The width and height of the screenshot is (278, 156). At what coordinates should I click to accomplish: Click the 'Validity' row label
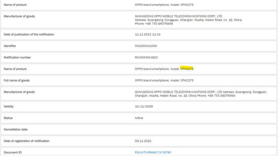tap(9, 107)
